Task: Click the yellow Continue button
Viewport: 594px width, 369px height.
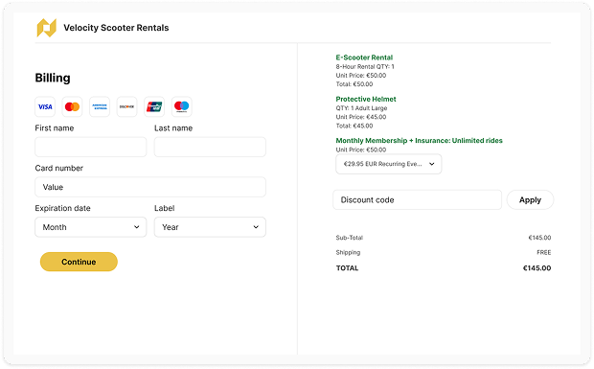Action: 79,262
